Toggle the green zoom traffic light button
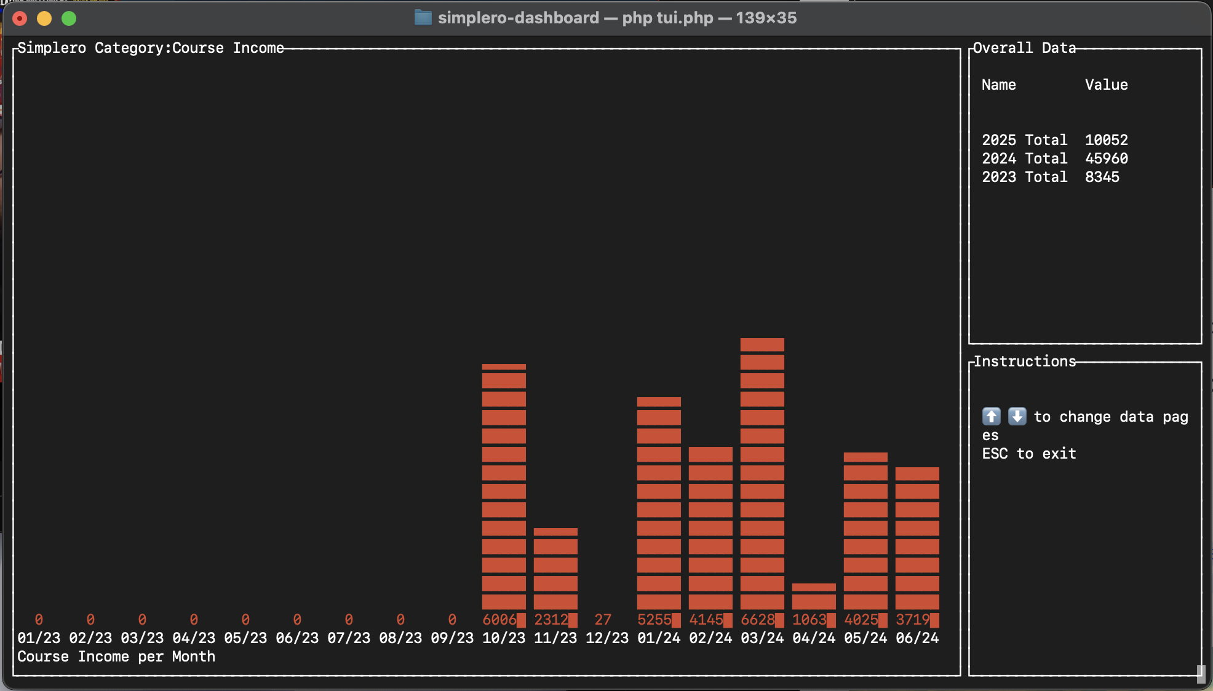The width and height of the screenshot is (1213, 691). coord(69,18)
